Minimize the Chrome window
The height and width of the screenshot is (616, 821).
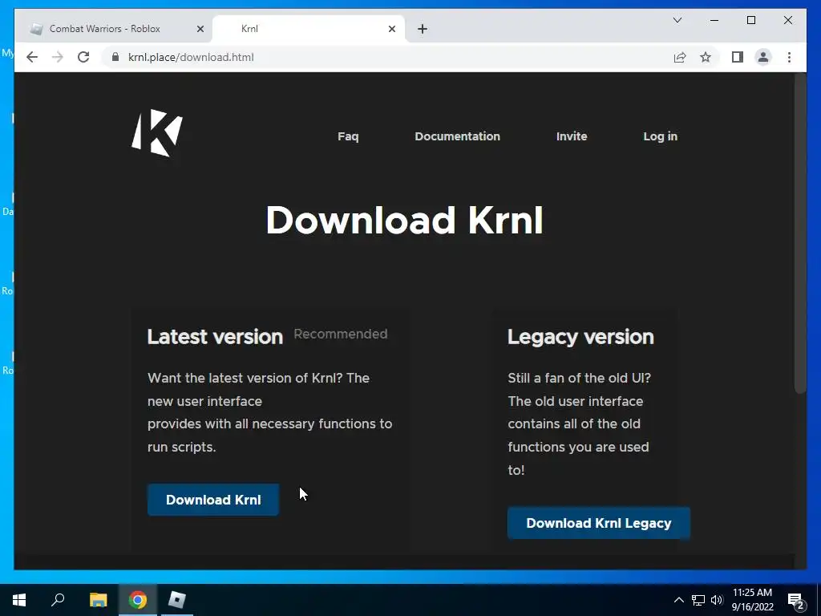click(714, 20)
